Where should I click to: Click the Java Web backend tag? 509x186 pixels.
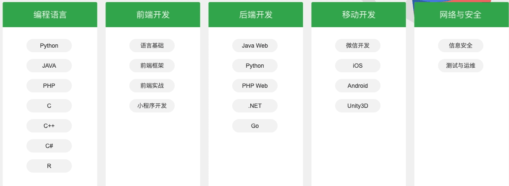click(x=255, y=46)
